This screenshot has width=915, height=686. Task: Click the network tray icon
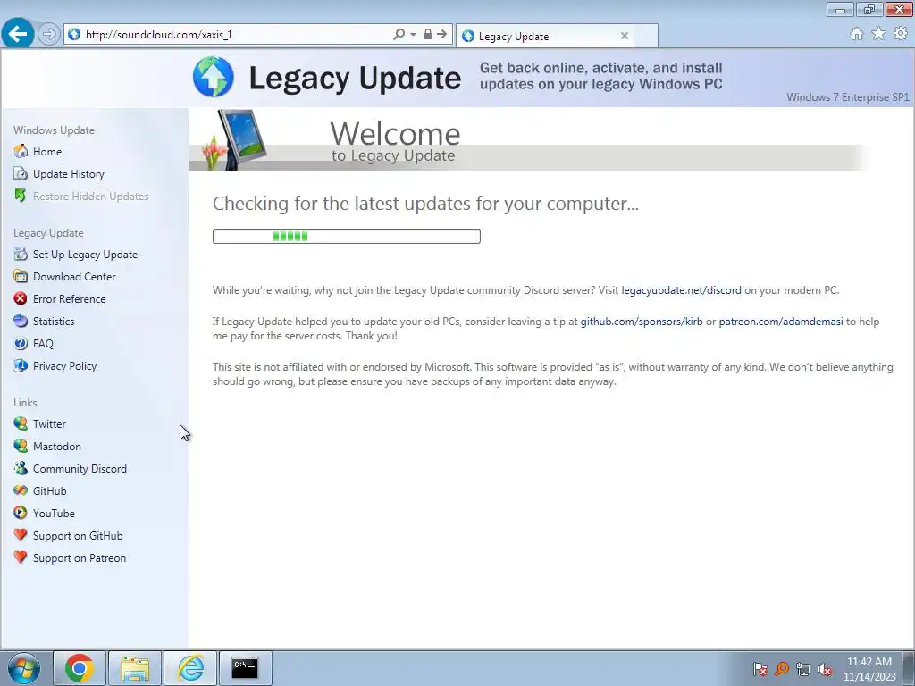(x=803, y=669)
